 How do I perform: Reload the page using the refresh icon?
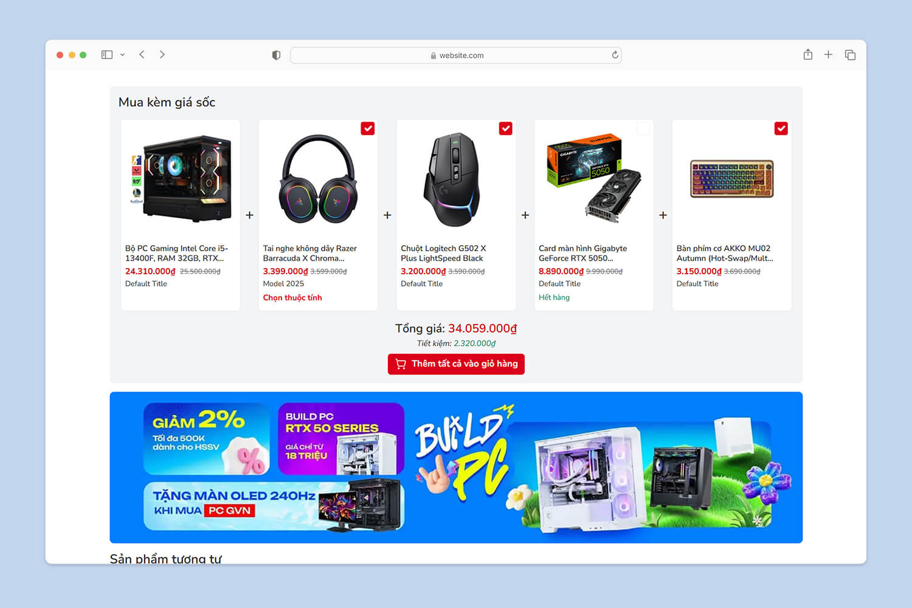coord(615,55)
